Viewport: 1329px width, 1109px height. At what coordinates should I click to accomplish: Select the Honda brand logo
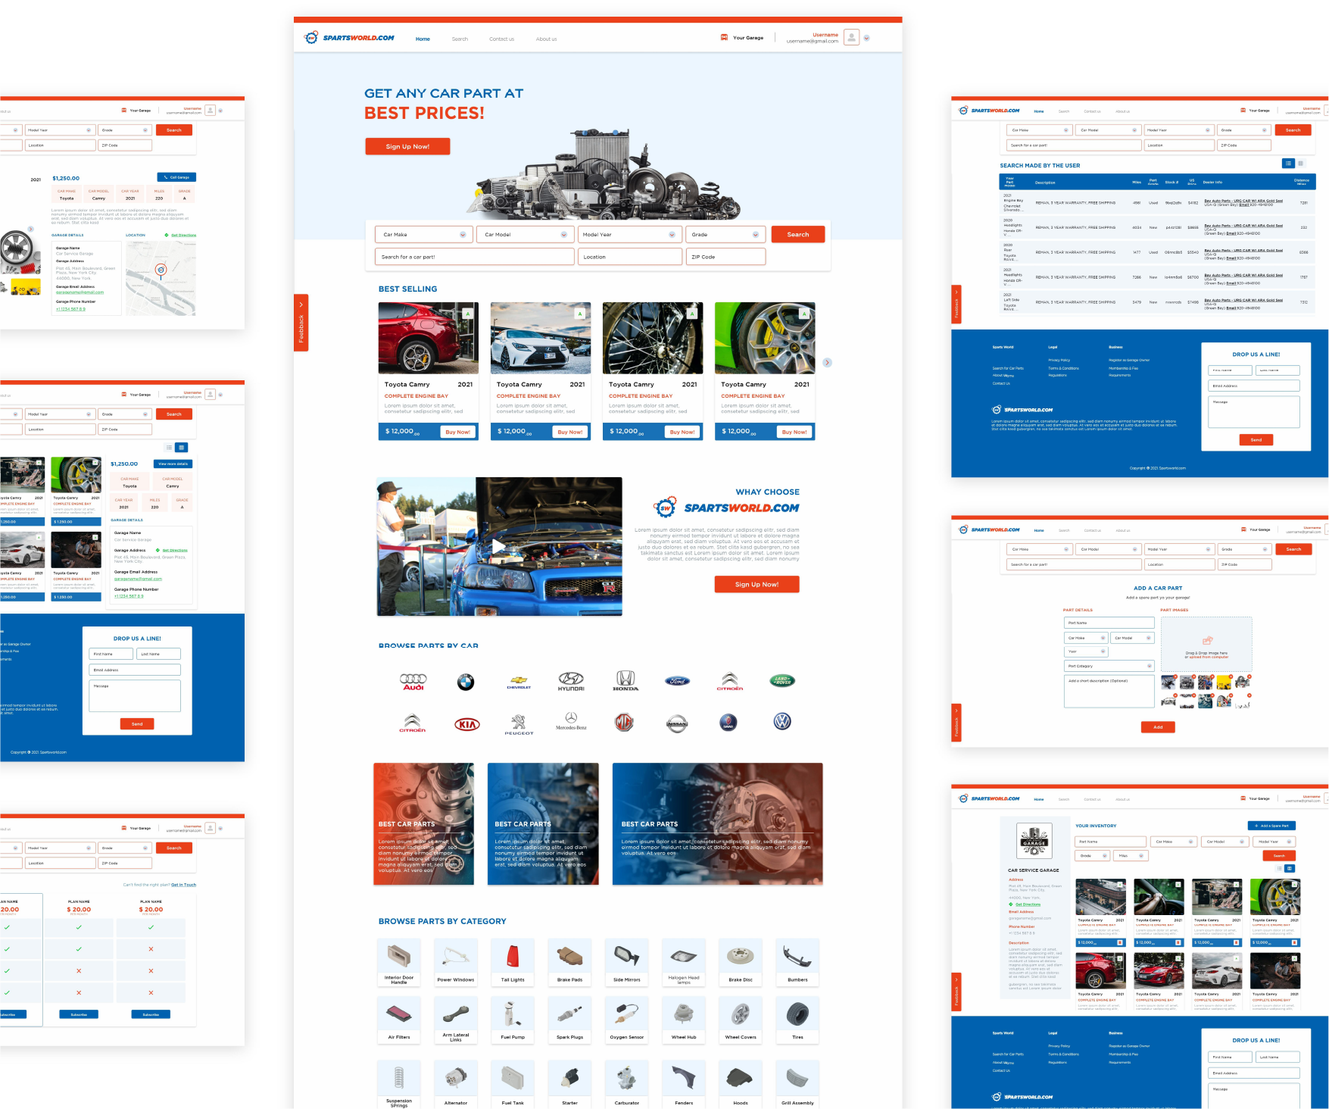tap(625, 680)
